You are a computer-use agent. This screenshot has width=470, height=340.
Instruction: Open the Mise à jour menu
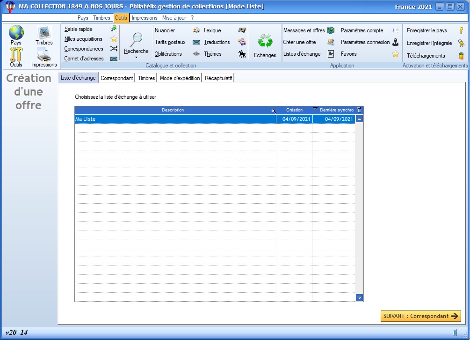click(x=174, y=18)
